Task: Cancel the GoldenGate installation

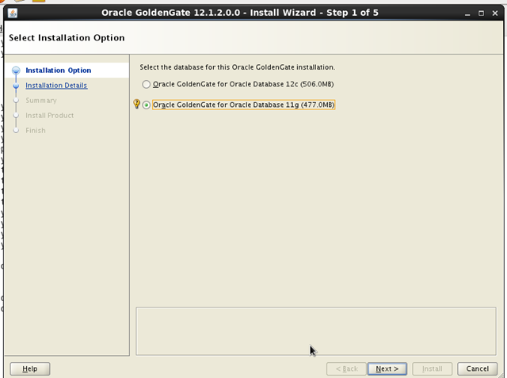Action: (x=477, y=368)
